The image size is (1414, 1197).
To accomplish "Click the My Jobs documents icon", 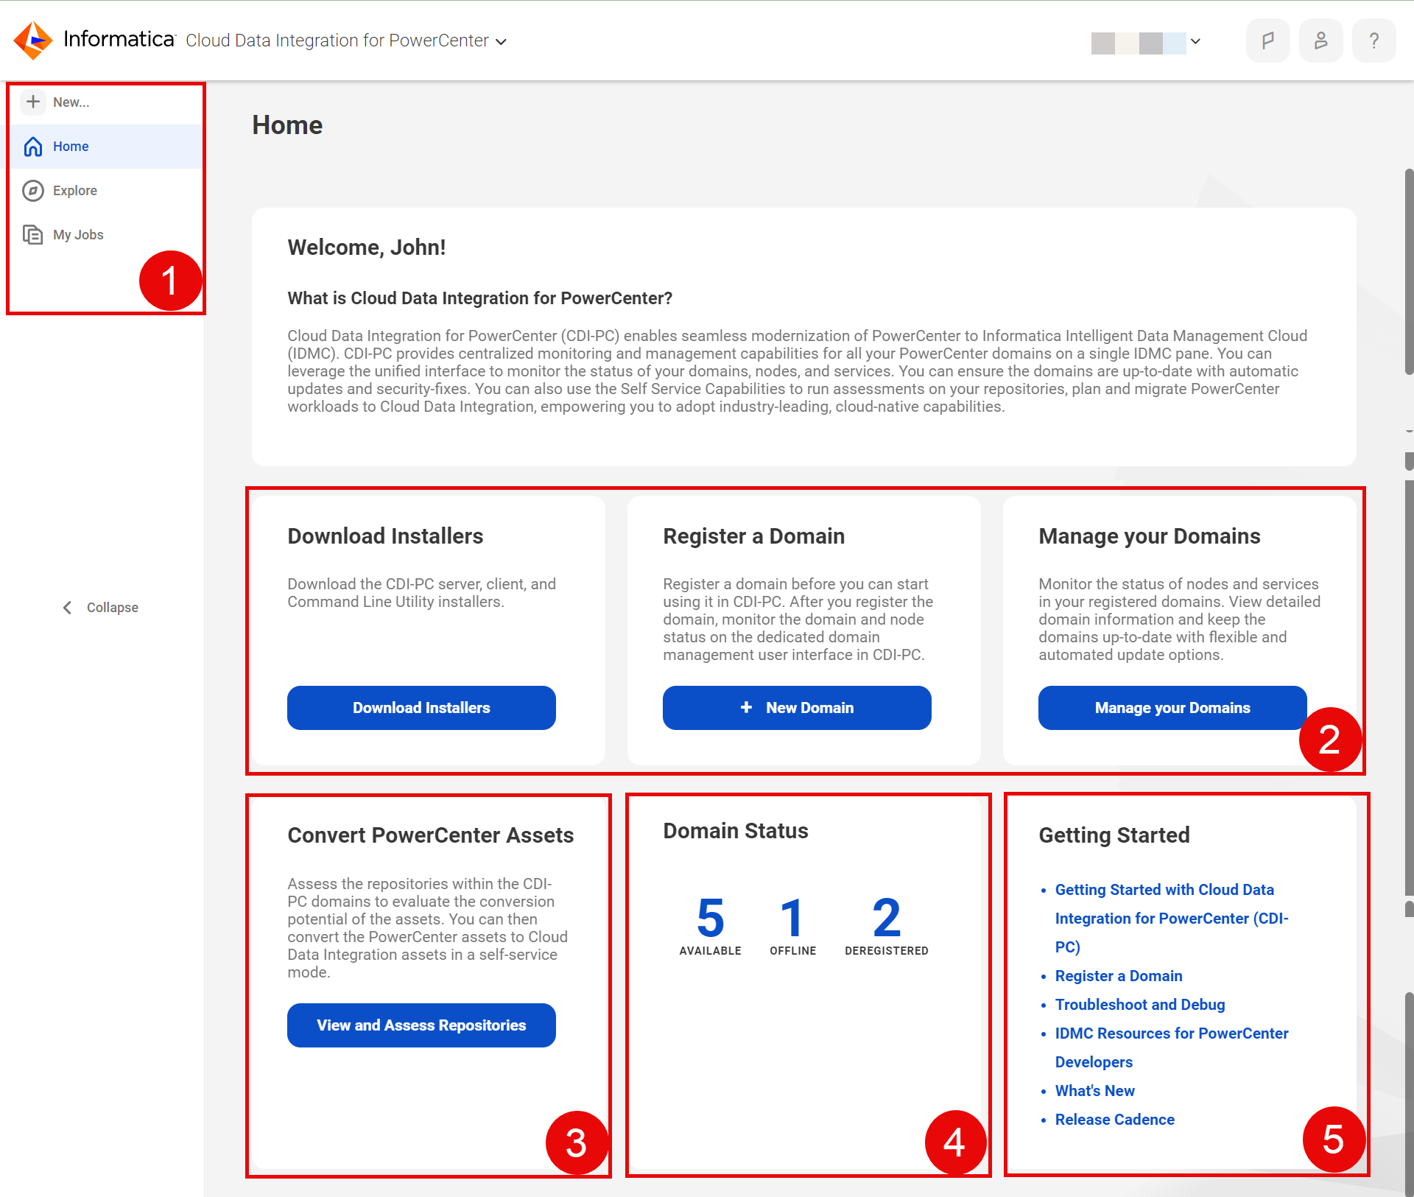I will pyautogui.click(x=33, y=235).
